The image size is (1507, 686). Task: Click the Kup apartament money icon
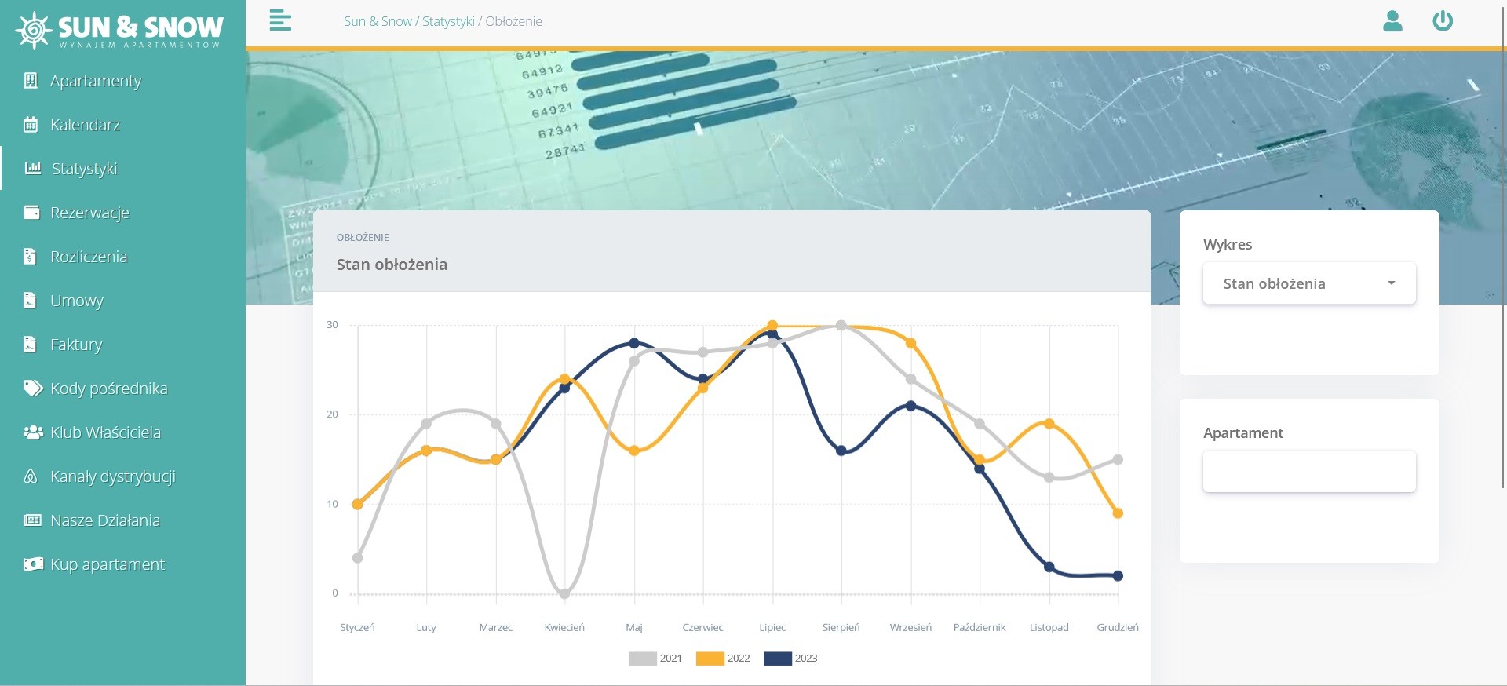click(x=33, y=564)
